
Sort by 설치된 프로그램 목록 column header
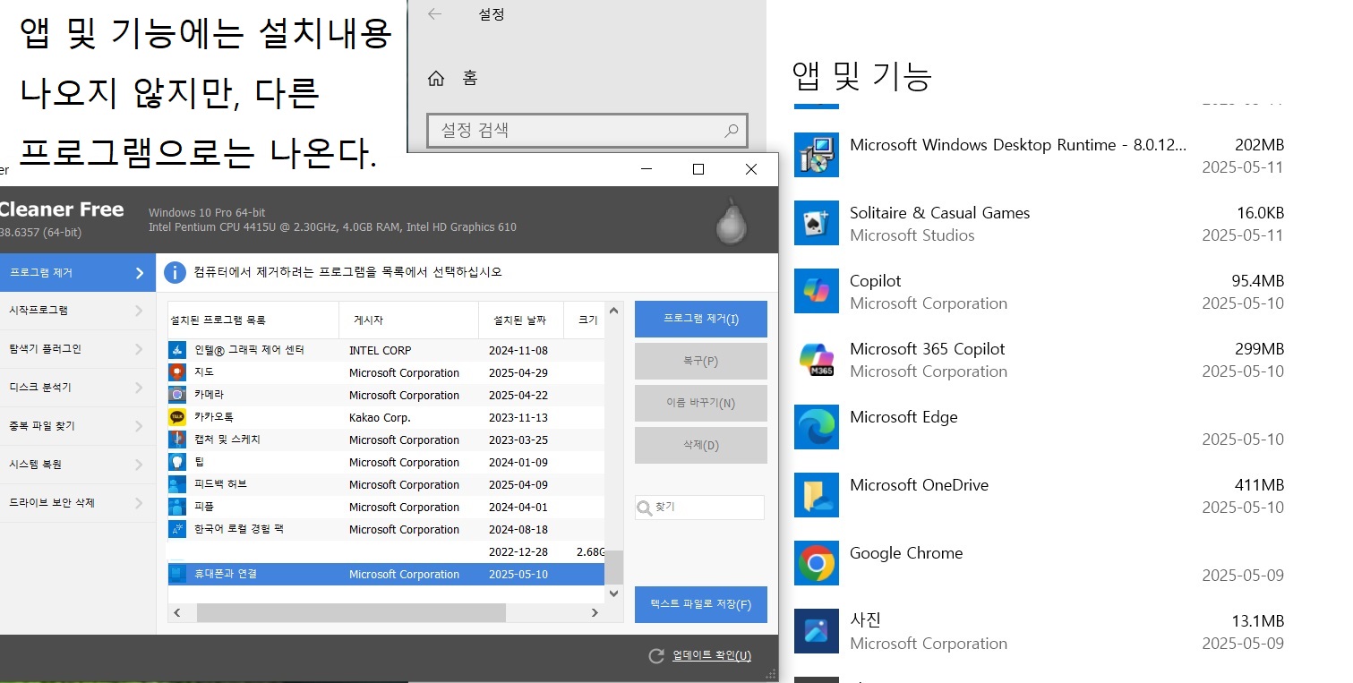point(253,320)
